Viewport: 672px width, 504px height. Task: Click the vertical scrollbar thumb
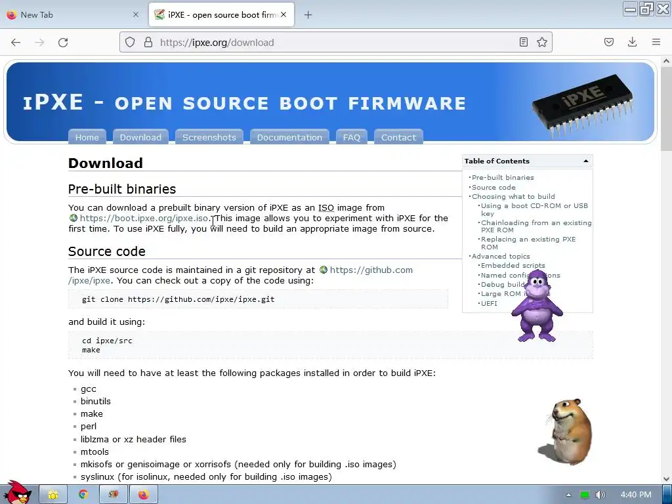pyautogui.click(x=666, y=110)
